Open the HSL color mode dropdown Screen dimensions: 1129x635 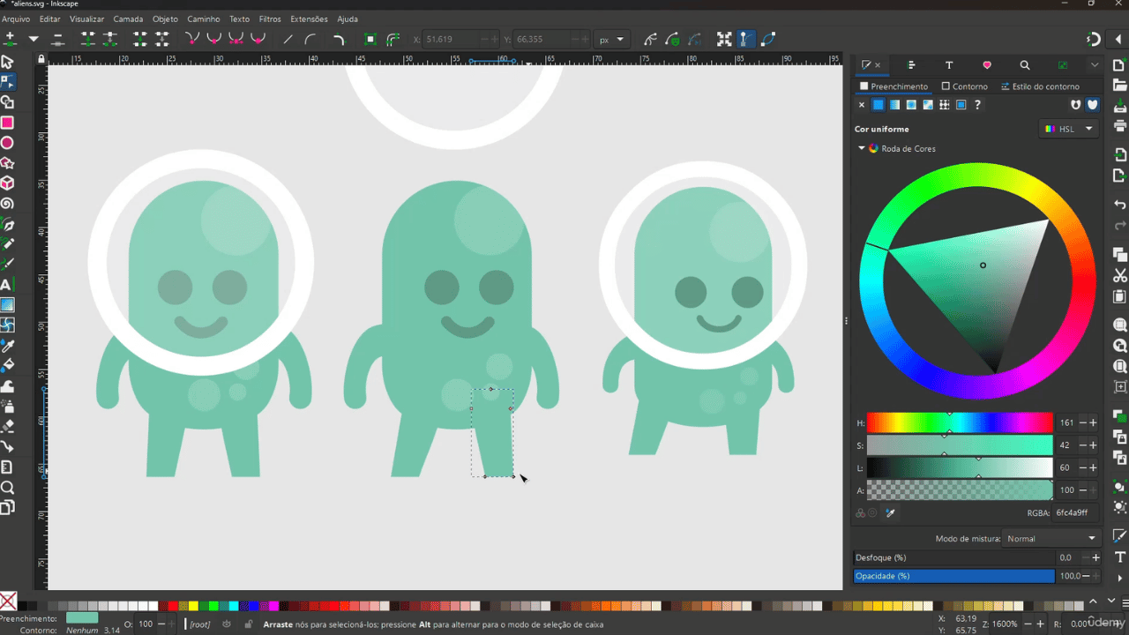coord(1068,129)
